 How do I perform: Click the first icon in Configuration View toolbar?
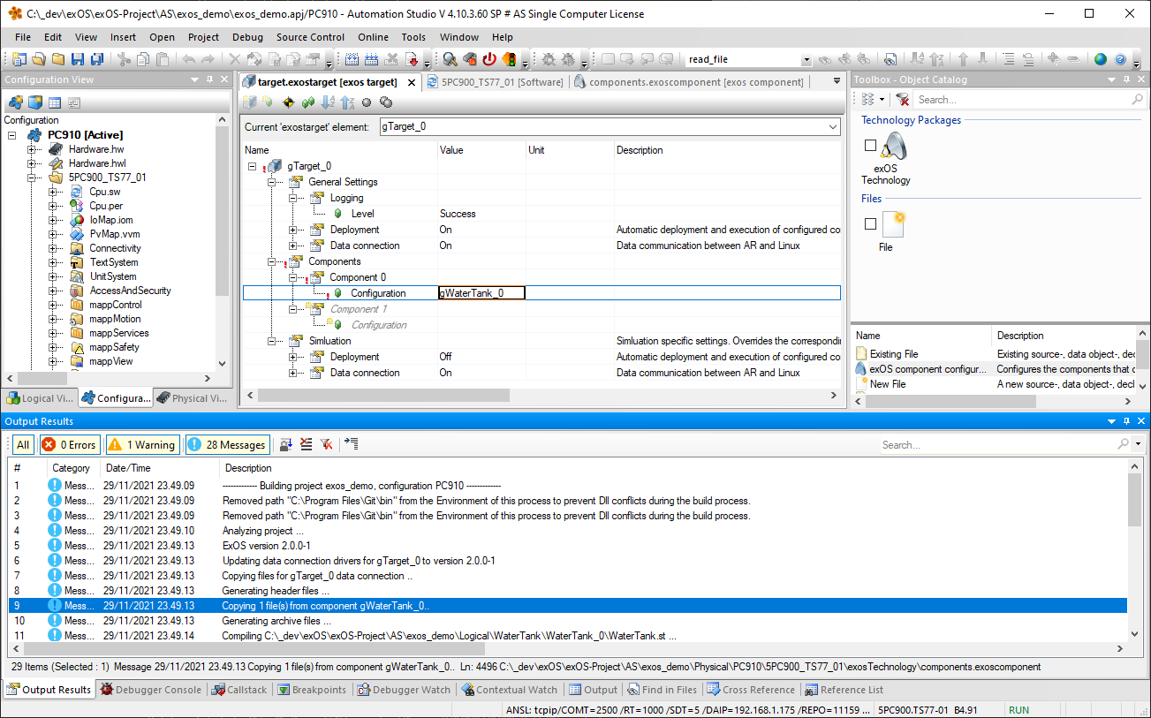[x=15, y=102]
